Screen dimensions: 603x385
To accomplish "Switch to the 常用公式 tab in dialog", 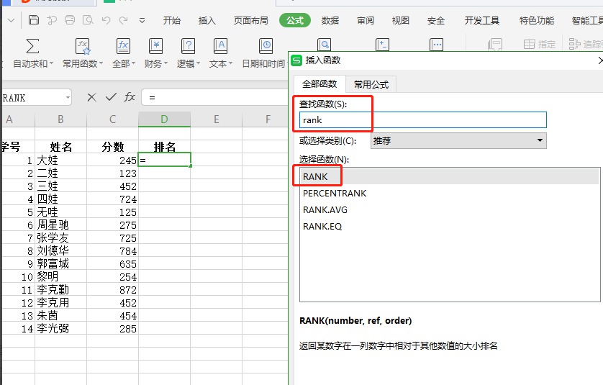I will [x=371, y=84].
